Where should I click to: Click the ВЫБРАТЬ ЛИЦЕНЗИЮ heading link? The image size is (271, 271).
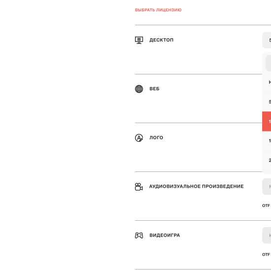point(158,10)
